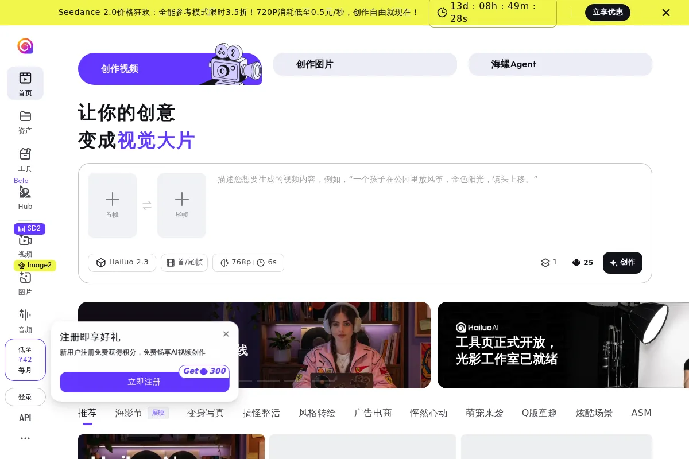Open 图片 image section in sidebar

click(x=25, y=283)
